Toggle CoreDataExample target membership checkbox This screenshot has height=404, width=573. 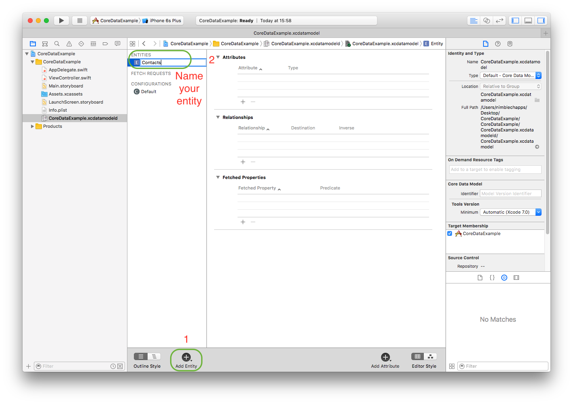click(450, 233)
